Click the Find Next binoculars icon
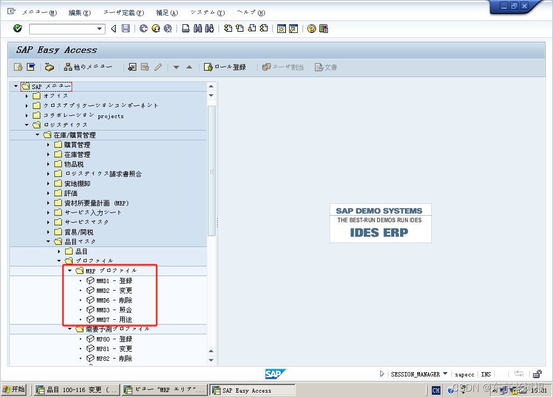The height and width of the screenshot is (398, 553). pyautogui.click(x=209, y=28)
